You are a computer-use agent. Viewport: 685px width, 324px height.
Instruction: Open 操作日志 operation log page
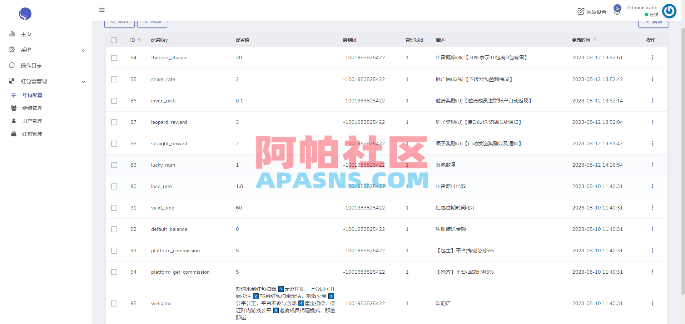click(31, 65)
